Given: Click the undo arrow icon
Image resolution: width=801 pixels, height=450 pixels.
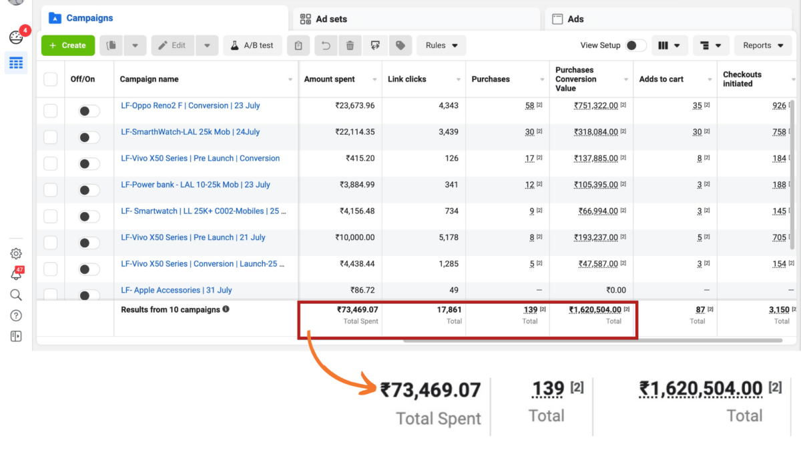Looking at the screenshot, I should tap(326, 45).
